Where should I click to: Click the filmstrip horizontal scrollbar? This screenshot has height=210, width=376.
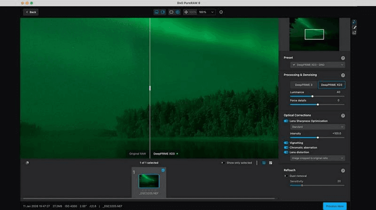(149, 199)
